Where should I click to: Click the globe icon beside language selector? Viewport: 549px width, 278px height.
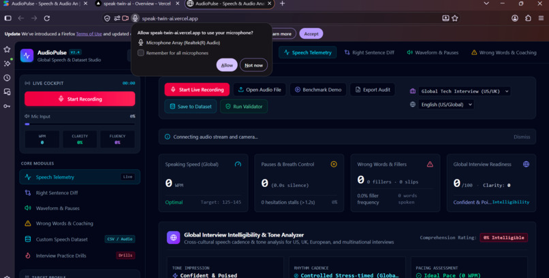pyautogui.click(x=413, y=105)
